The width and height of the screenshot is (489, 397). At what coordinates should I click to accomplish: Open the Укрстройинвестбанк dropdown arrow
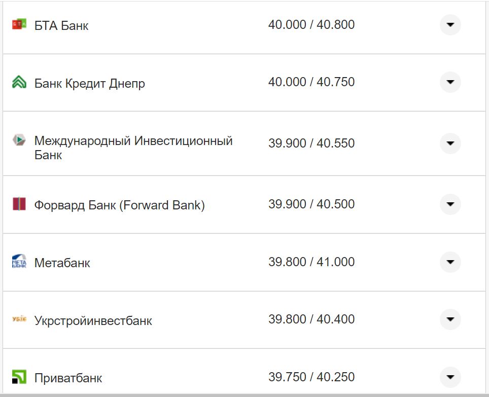pos(450,319)
